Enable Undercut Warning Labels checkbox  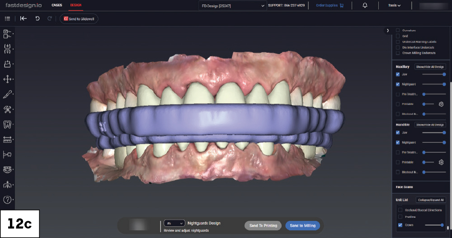398,41
